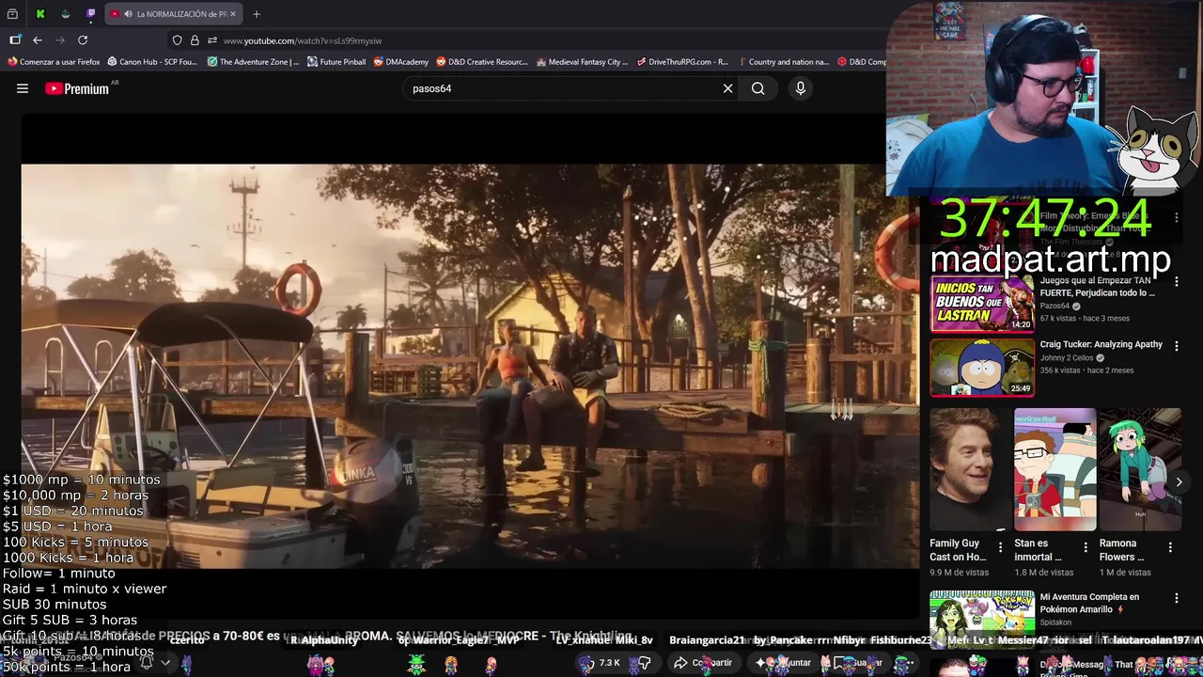This screenshot has width=1203, height=677.
Task: Open The Adventure Zone bookmark
Action: pyautogui.click(x=253, y=62)
